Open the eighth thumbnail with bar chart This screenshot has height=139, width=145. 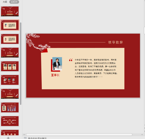[10, 107]
